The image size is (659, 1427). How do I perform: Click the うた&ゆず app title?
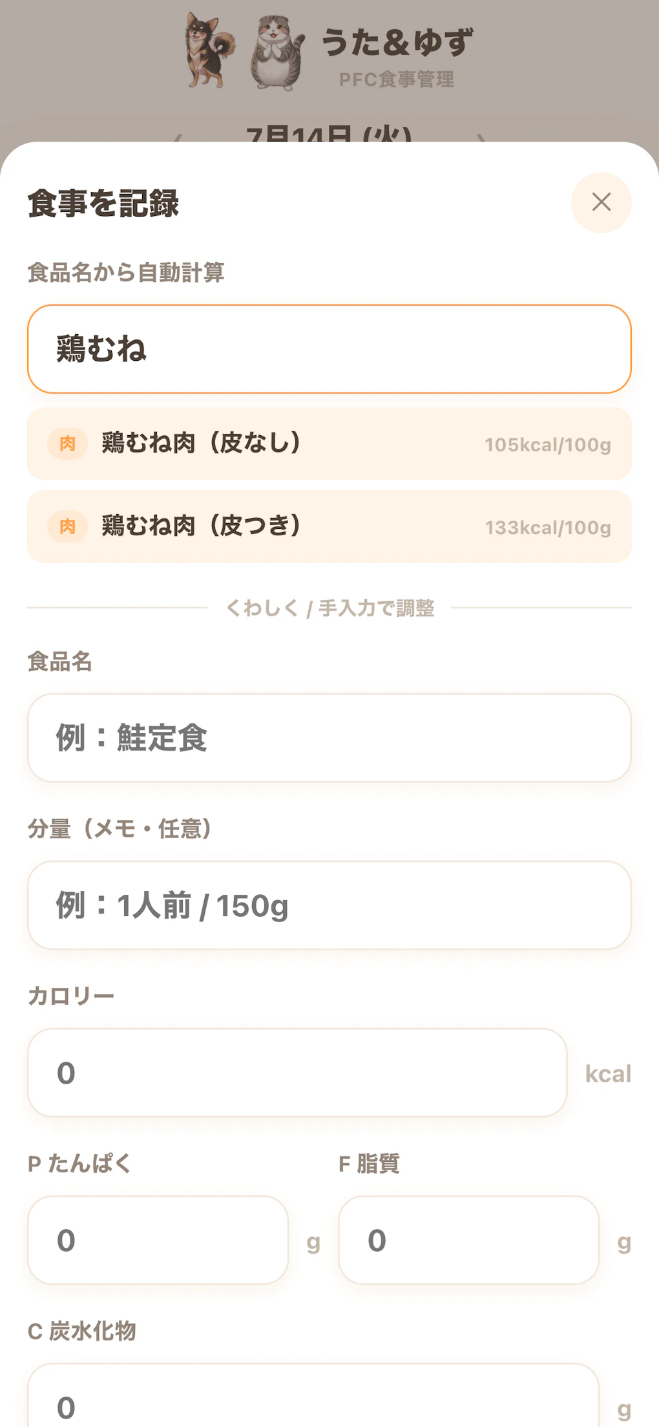coord(397,43)
